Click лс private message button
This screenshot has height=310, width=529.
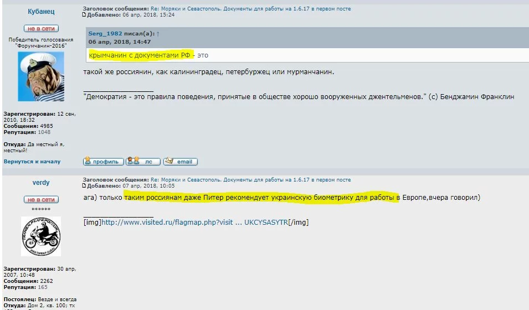pos(143,162)
